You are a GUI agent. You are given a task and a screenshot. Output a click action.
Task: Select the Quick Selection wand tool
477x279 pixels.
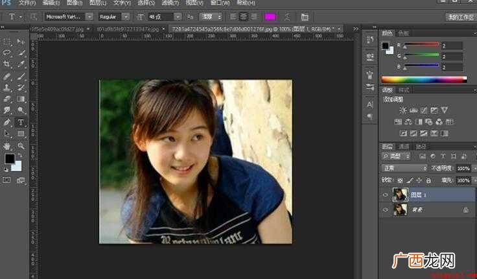coord(21,53)
